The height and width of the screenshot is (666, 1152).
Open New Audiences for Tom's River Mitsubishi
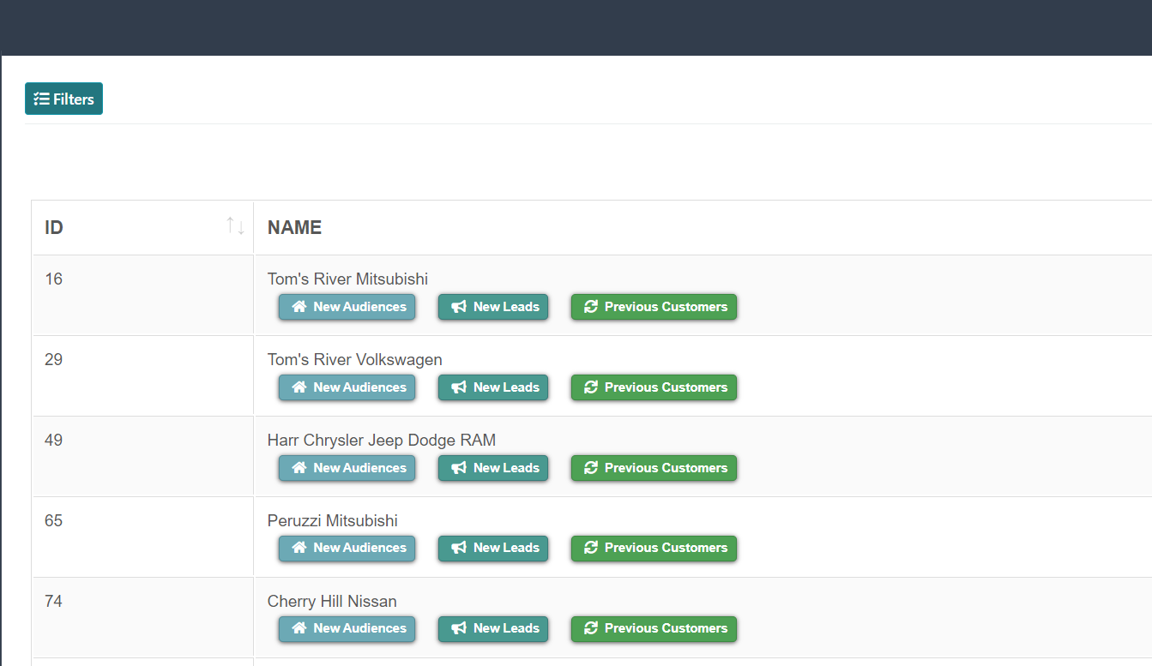point(347,307)
